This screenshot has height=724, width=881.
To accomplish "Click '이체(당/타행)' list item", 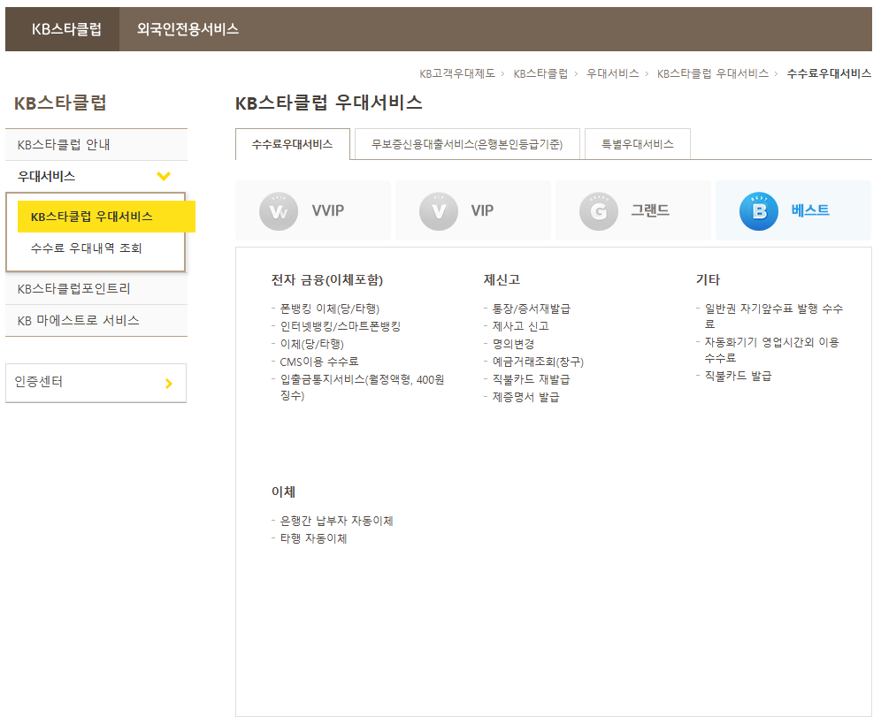I will coord(312,344).
